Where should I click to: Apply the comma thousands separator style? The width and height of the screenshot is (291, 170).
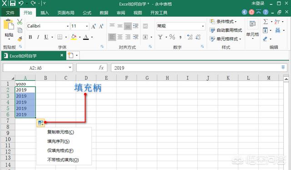180,37
